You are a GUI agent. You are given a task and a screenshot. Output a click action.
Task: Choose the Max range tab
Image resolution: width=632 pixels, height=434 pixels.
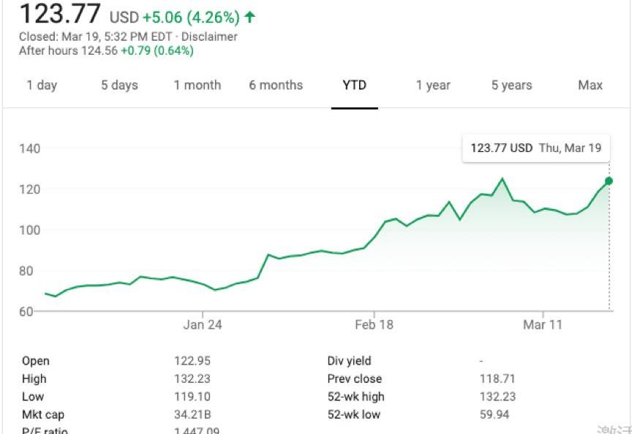point(590,85)
